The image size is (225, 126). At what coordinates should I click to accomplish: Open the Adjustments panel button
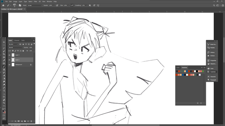coord(212,64)
